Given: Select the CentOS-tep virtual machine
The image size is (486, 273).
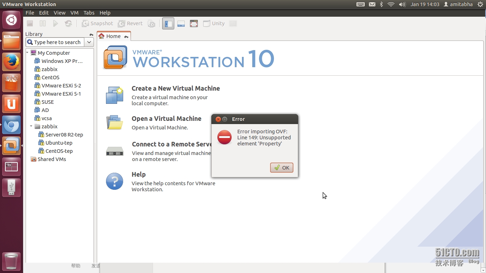Looking at the screenshot, I should [x=55, y=151].
